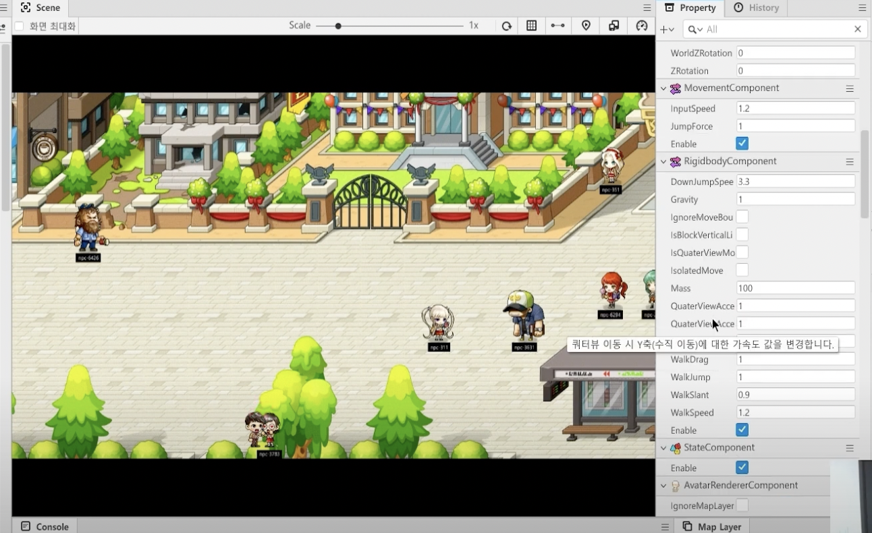Click the search magnifier filter icon
Image resolution: width=872 pixels, height=533 pixels.
[x=694, y=29]
